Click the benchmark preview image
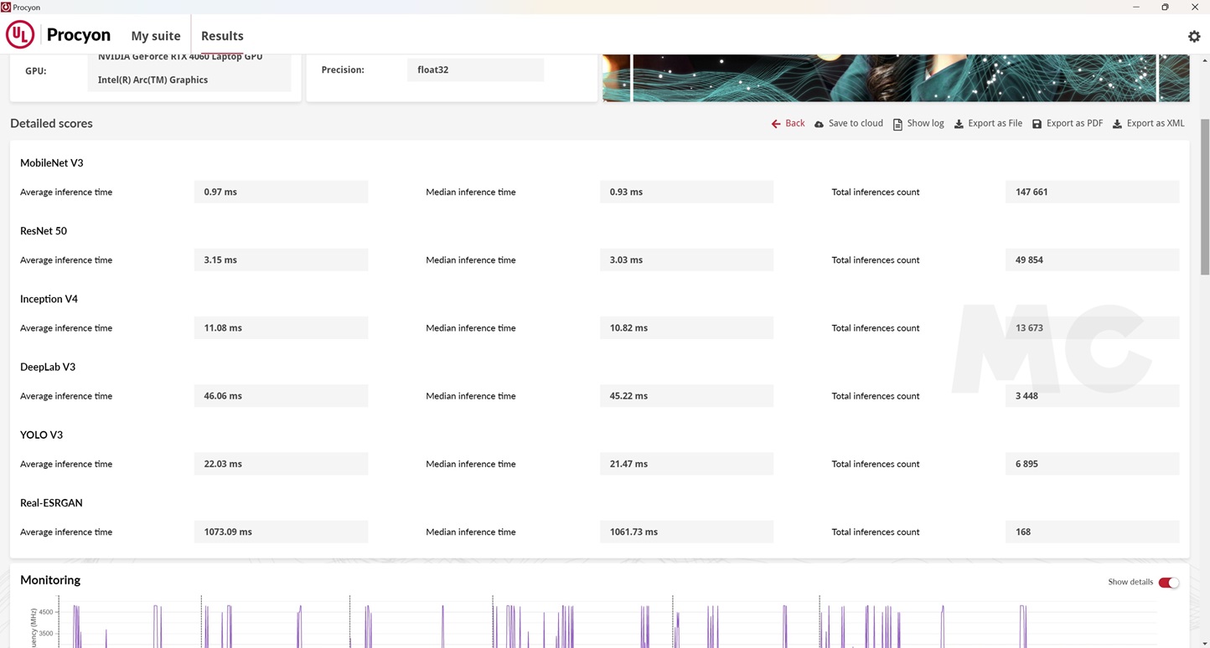The width and height of the screenshot is (1210, 648). 894,78
